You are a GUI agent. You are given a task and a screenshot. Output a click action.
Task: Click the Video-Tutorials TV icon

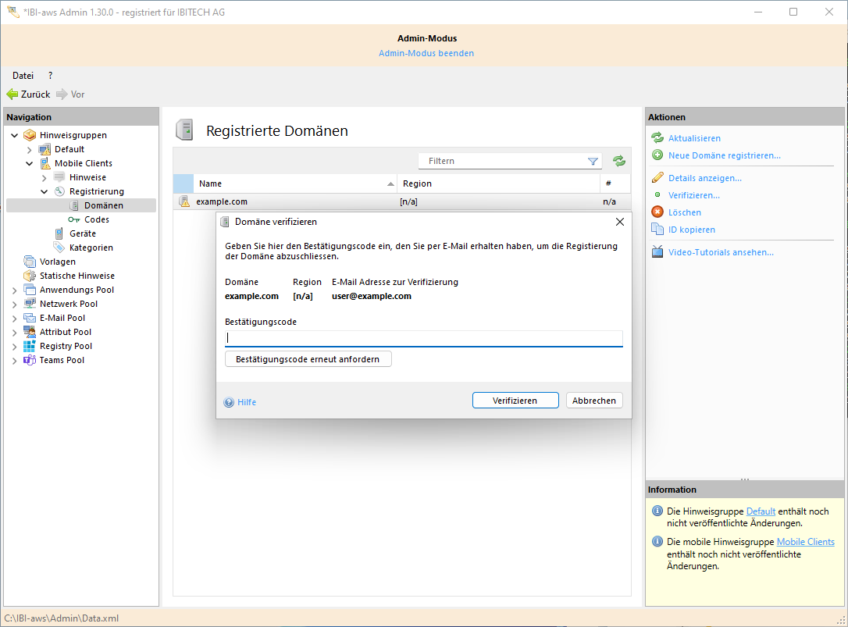(x=657, y=252)
